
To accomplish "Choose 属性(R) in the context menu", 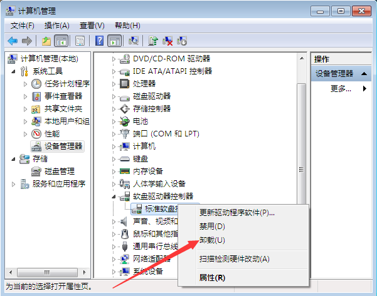I will [x=243, y=278].
